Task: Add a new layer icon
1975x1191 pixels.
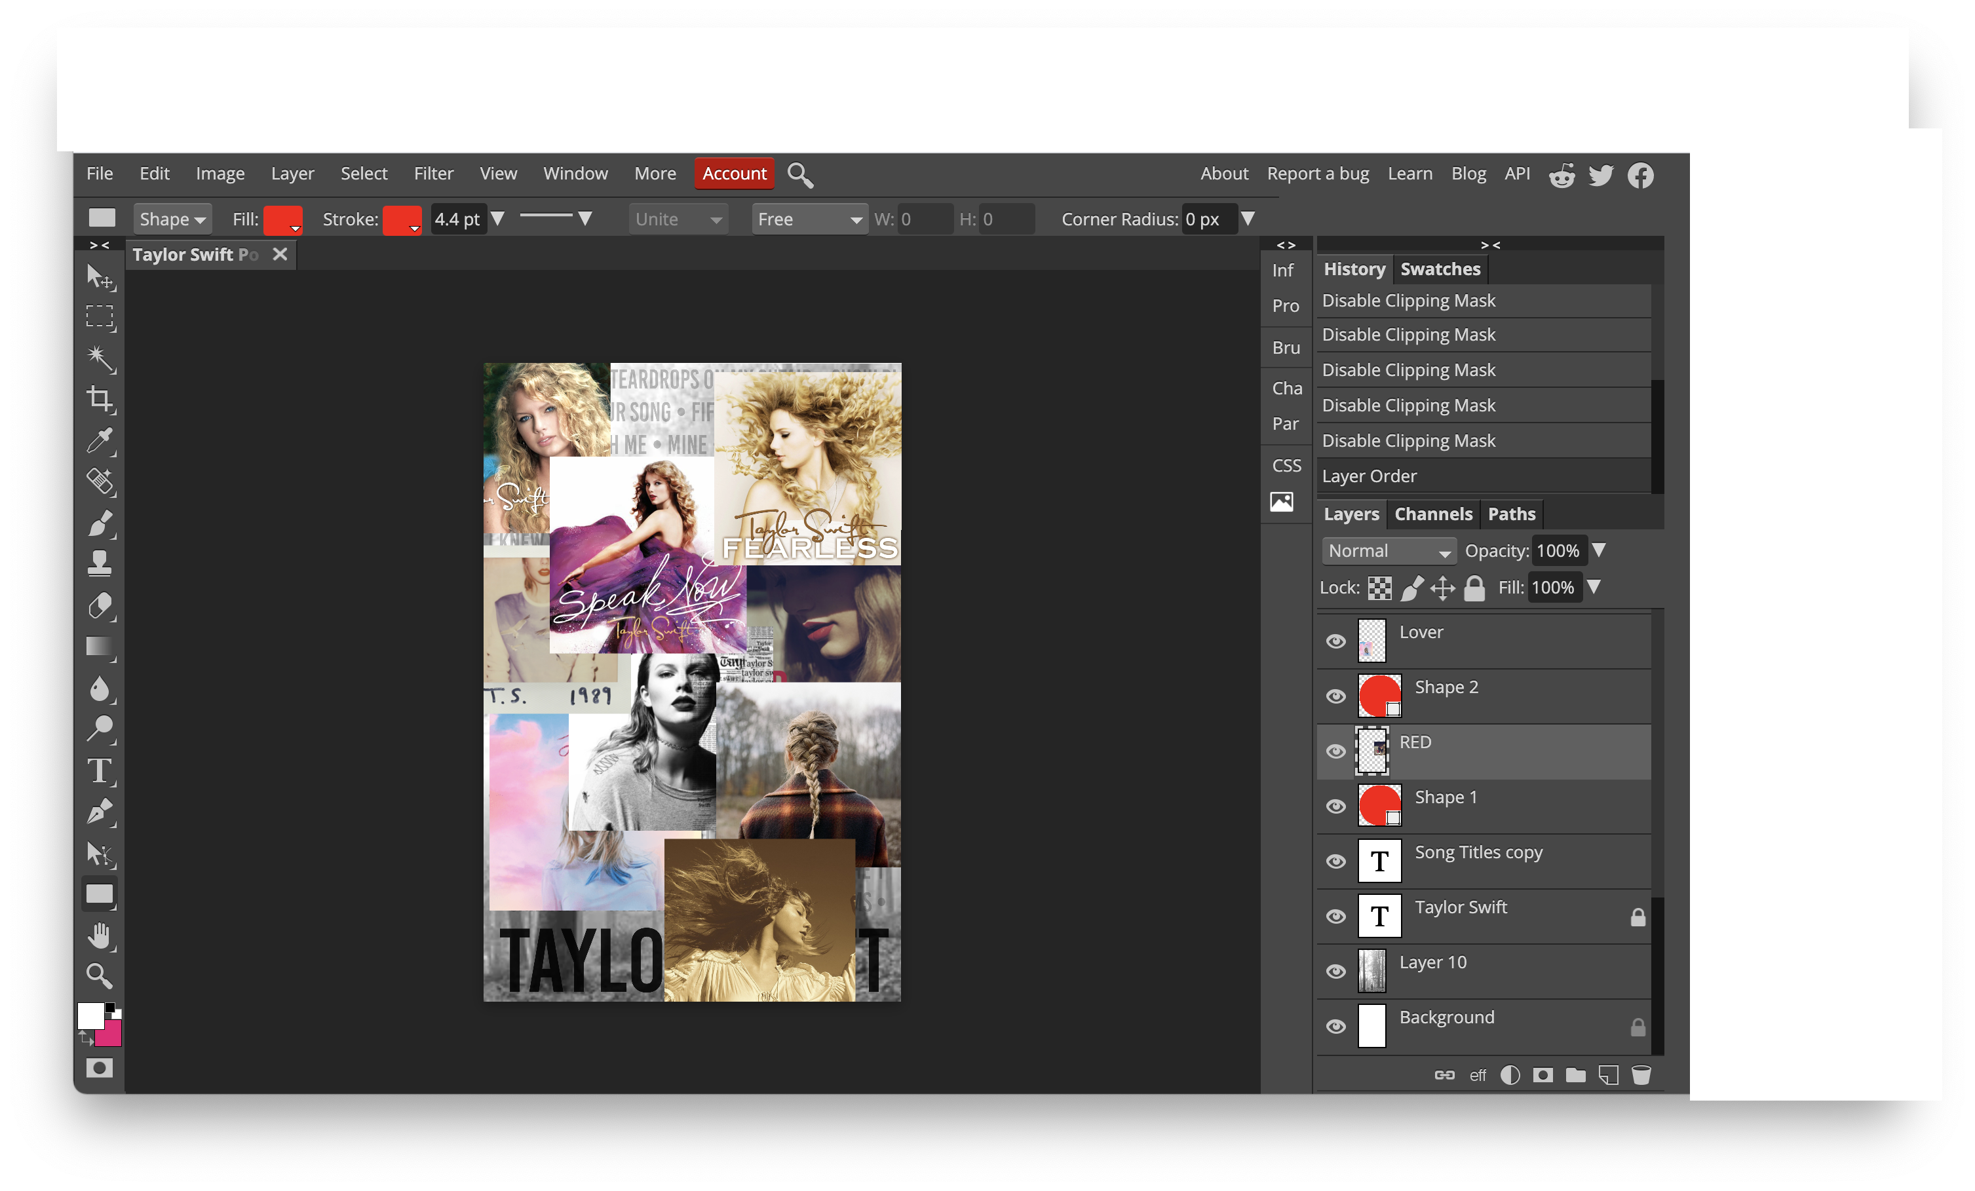Action: (x=1609, y=1076)
